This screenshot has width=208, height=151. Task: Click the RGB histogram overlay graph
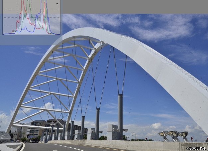pos(32,17)
